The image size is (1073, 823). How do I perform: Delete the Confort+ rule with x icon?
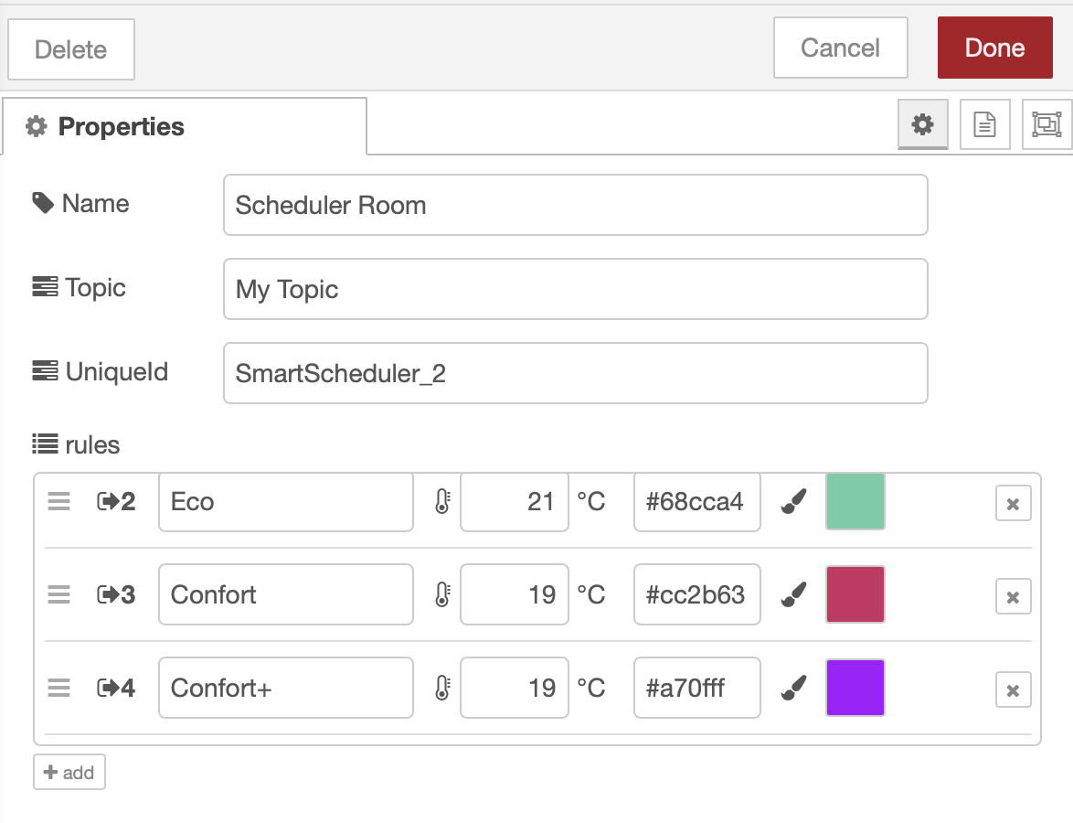pos(1013,690)
